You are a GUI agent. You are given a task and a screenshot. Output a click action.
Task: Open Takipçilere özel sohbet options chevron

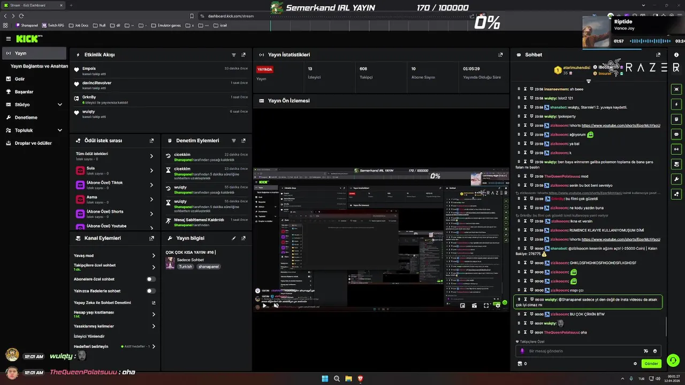(154, 267)
